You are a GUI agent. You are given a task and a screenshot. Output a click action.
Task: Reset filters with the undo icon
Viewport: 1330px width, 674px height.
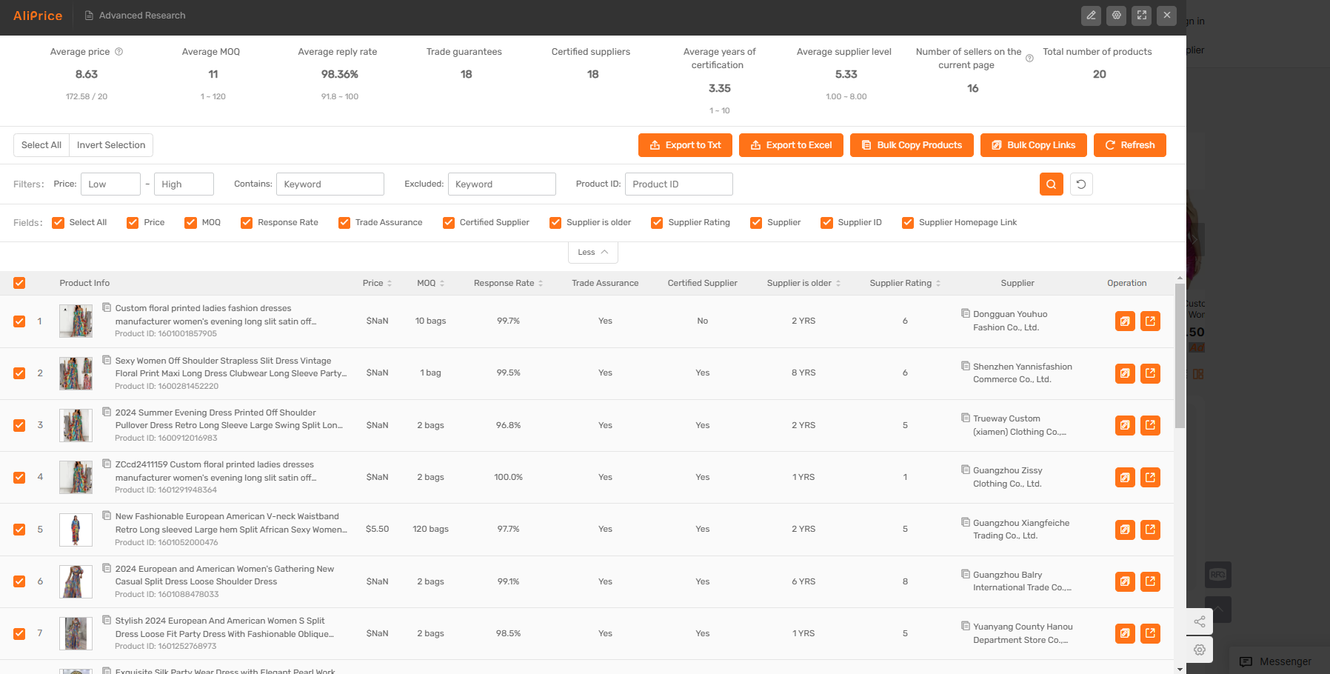1080,184
